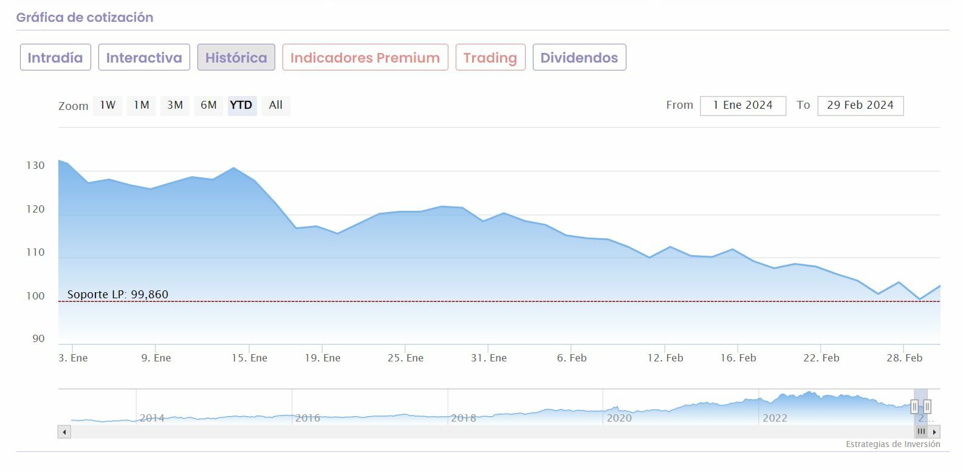Screen dimensions: 963x472
Task: Choose the 3M zoom option
Action: click(x=175, y=105)
